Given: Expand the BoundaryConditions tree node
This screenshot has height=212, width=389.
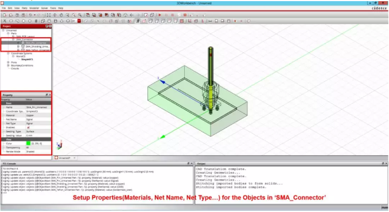Looking at the screenshot, I should pyautogui.click(x=8, y=65).
